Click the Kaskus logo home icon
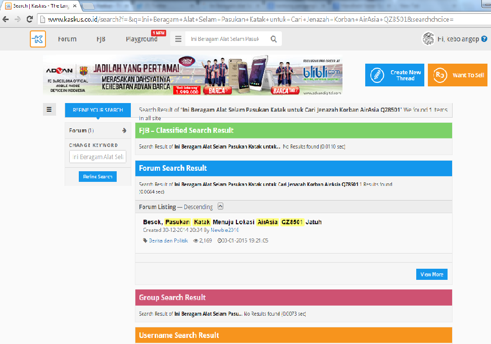491x344 pixels. [x=38, y=39]
